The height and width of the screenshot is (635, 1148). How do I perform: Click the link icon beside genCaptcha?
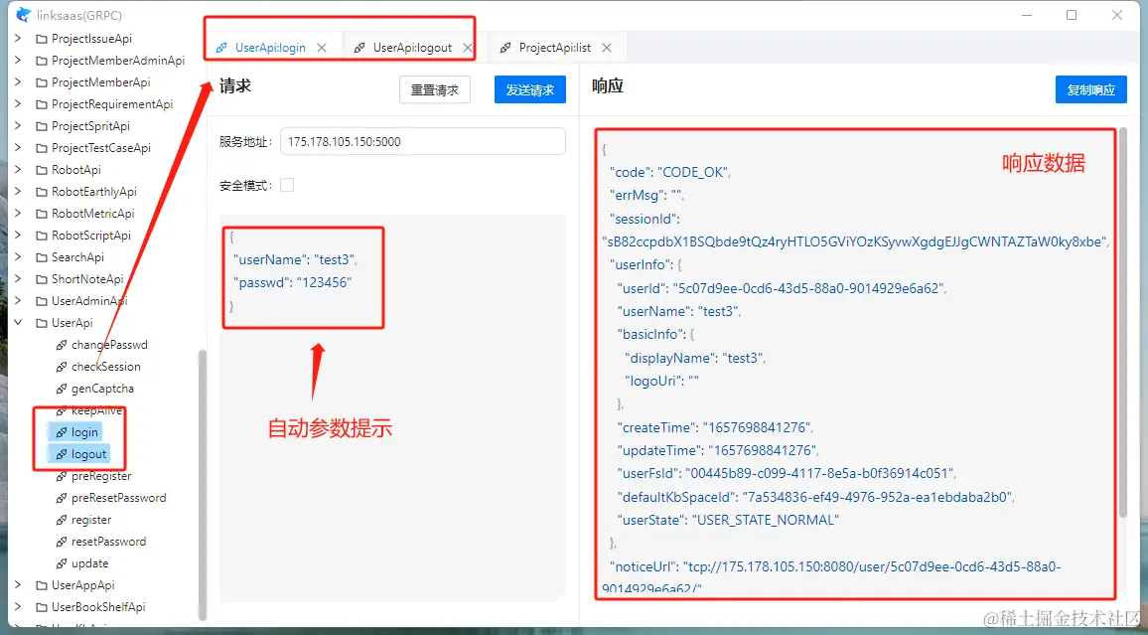62,389
